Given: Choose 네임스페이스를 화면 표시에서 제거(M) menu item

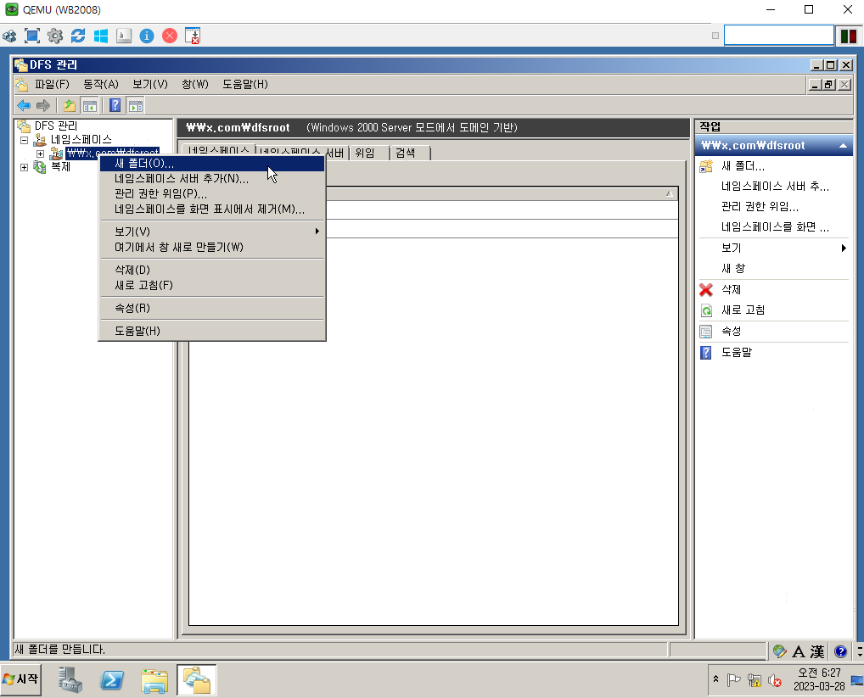Looking at the screenshot, I should coord(212,209).
